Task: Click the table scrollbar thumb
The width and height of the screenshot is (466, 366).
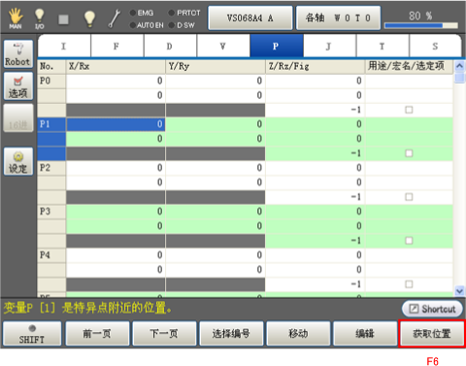Action: 459,78
